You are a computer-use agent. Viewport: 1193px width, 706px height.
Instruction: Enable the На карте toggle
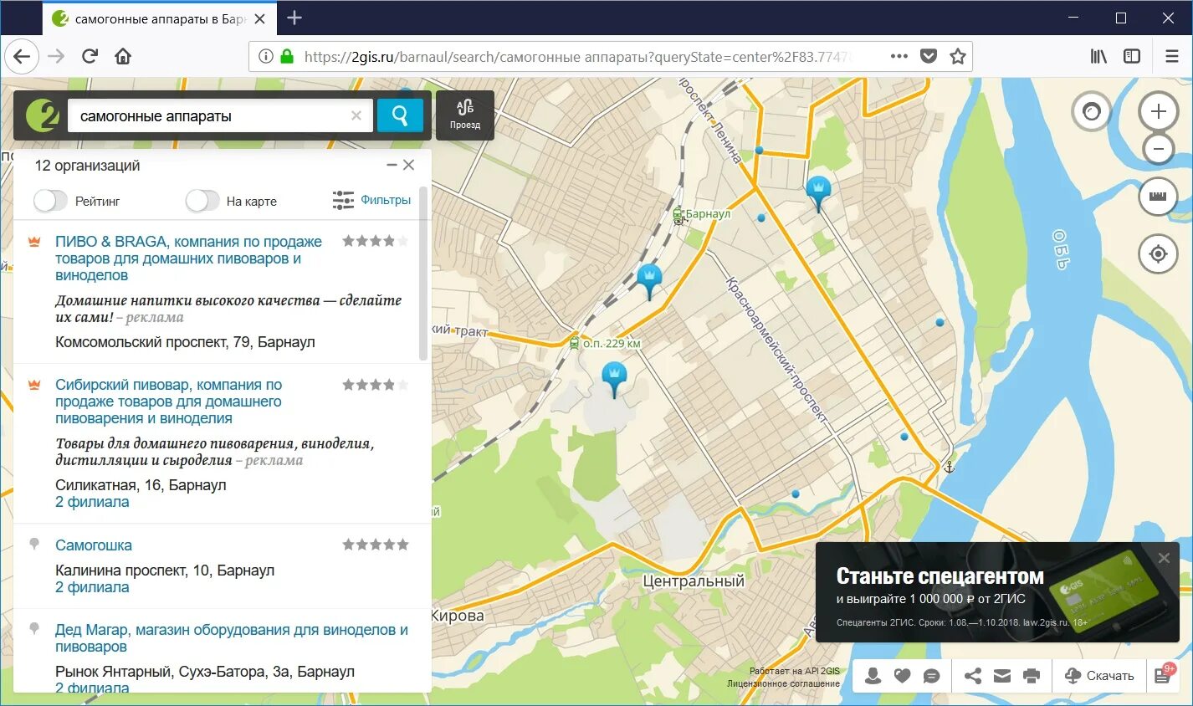pyautogui.click(x=202, y=201)
